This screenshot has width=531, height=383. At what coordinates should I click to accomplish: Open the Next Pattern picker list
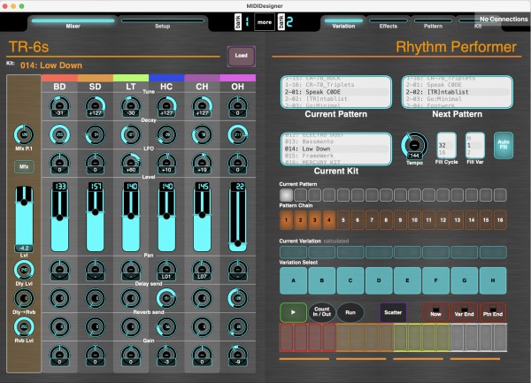coord(458,92)
